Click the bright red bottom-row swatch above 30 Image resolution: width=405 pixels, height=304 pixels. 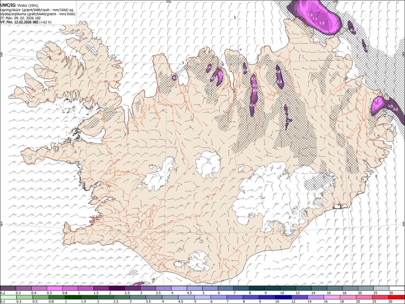point(396,297)
